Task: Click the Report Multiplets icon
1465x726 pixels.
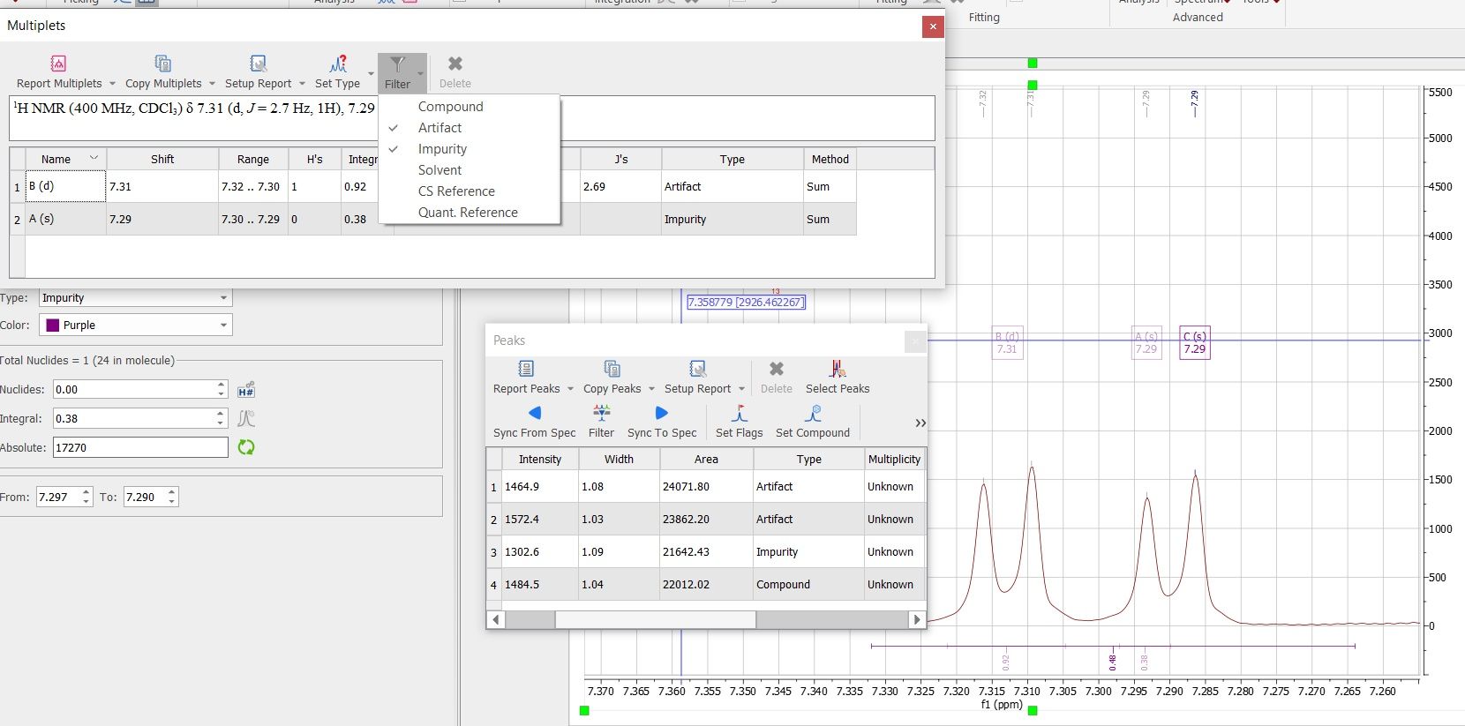Action: click(58, 64)
